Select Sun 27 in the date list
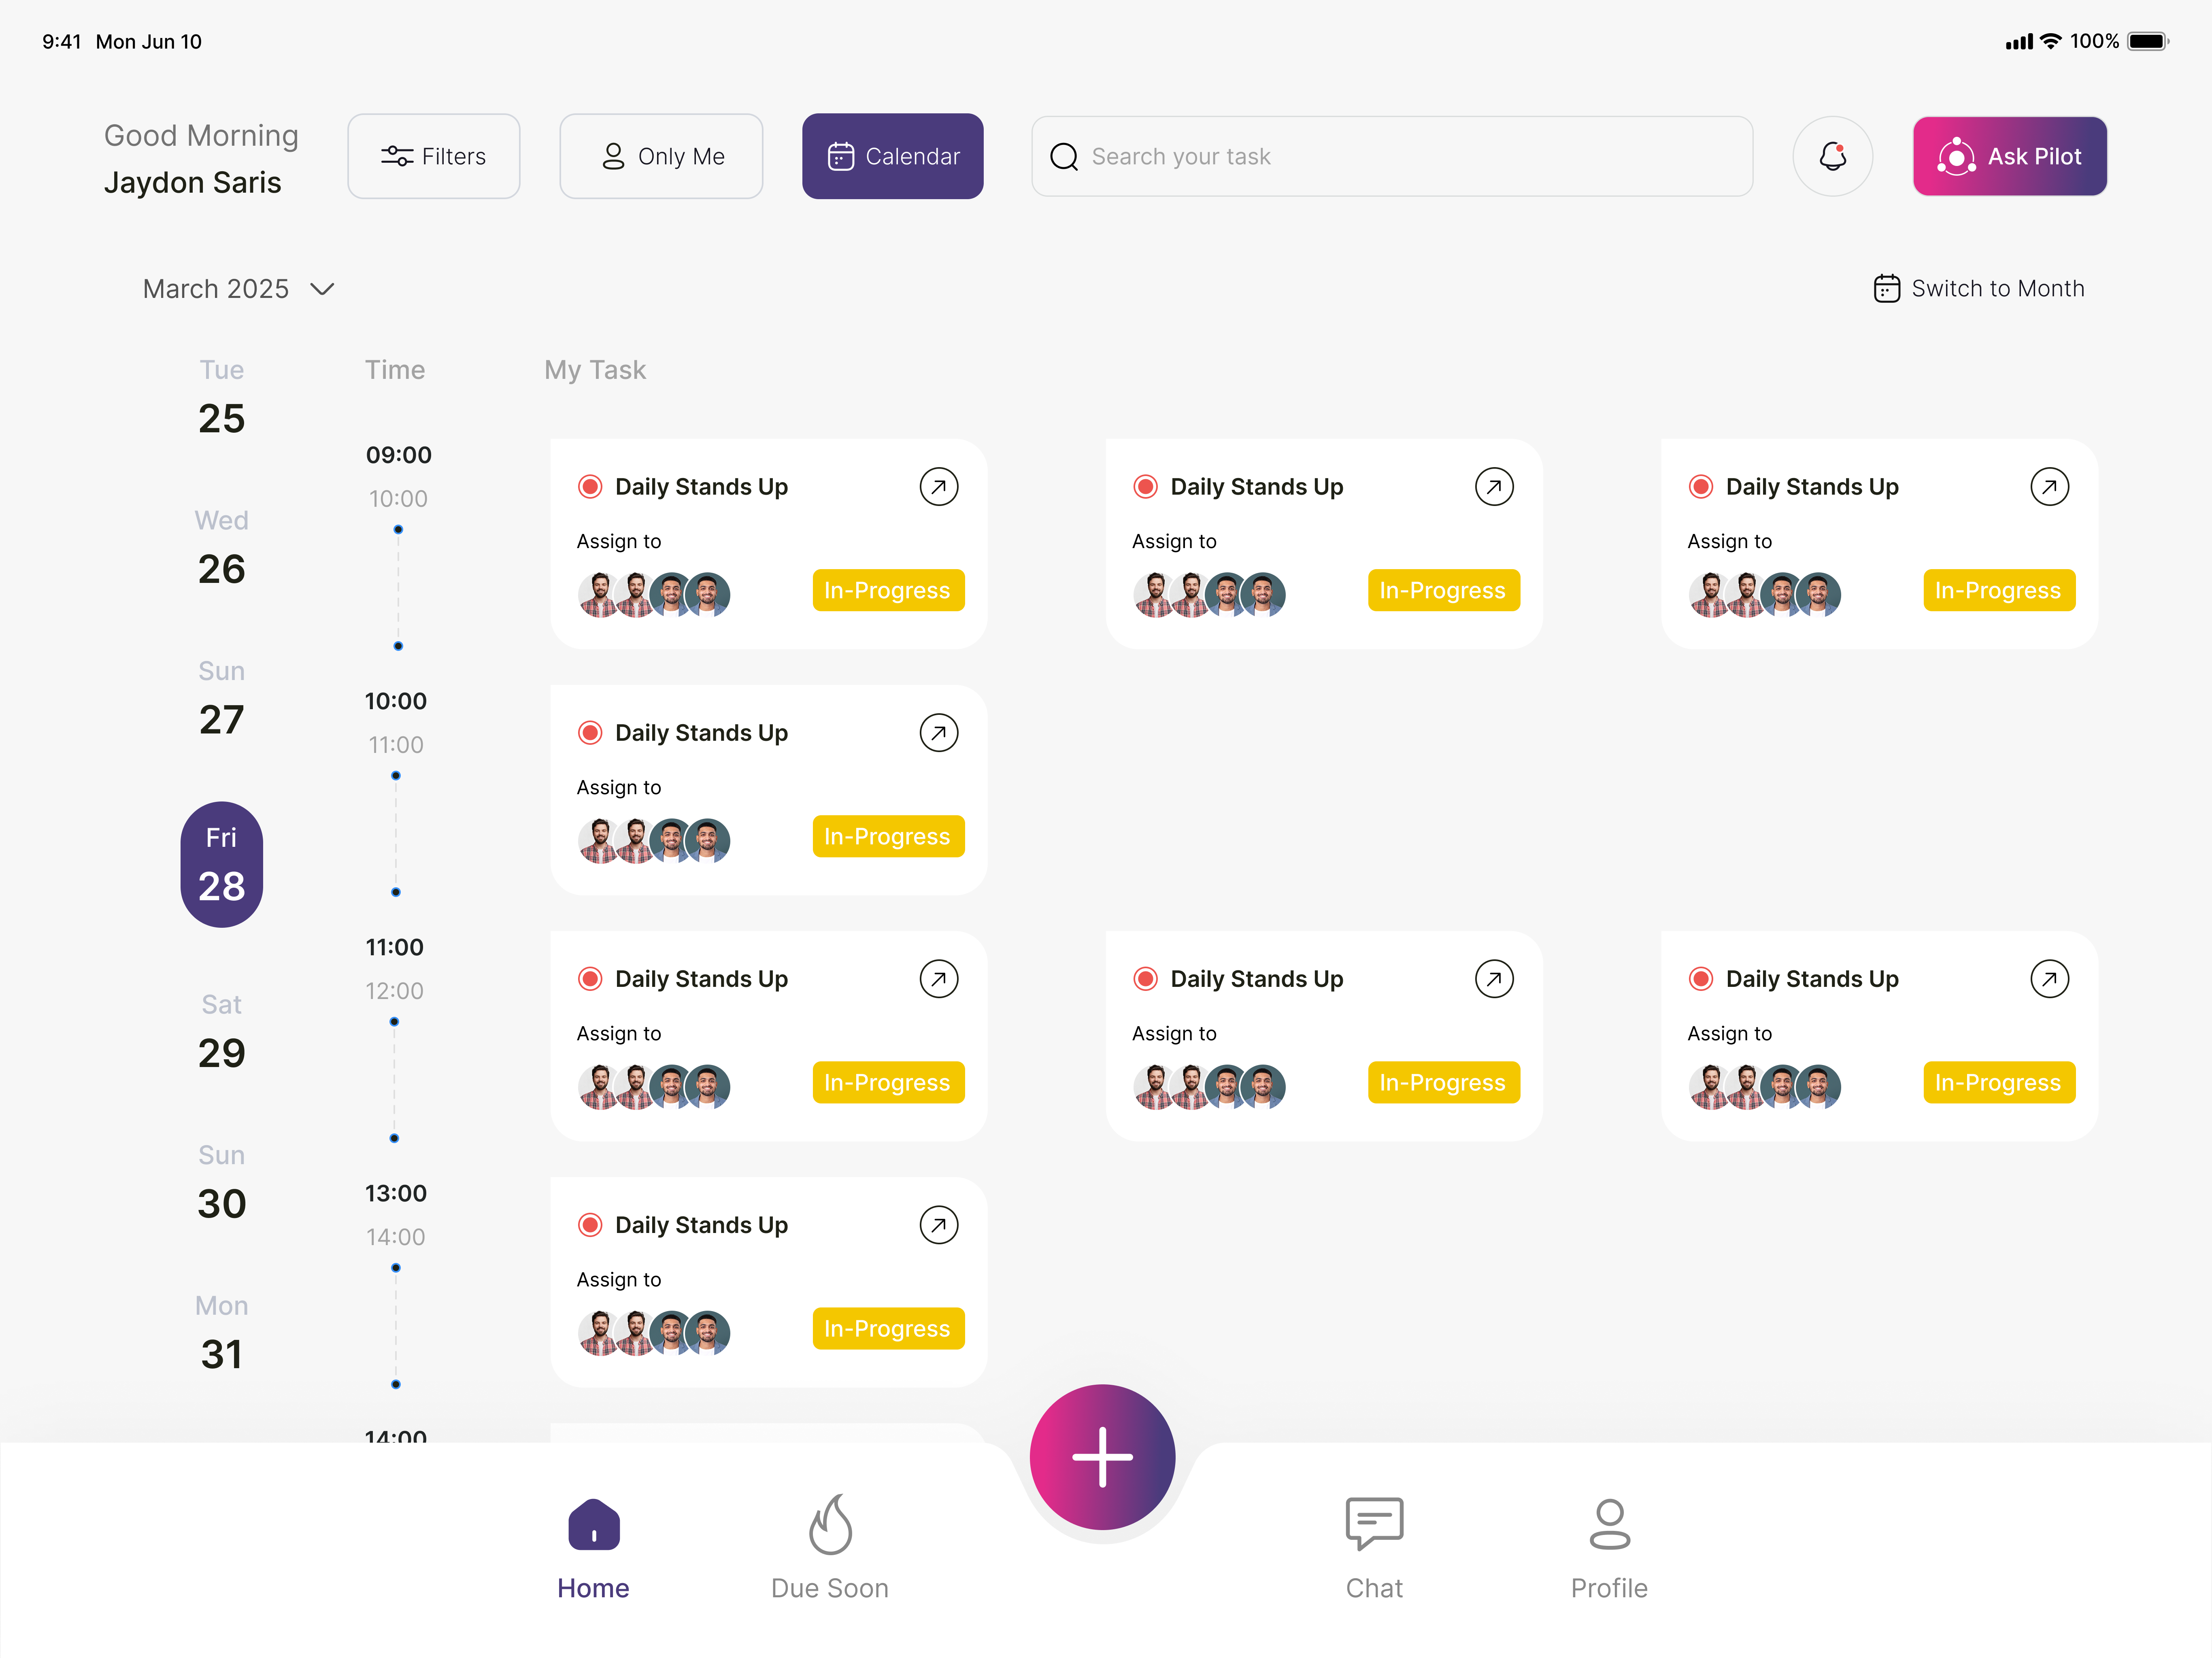2212x1658 pixels. click(x=221, y=698)
